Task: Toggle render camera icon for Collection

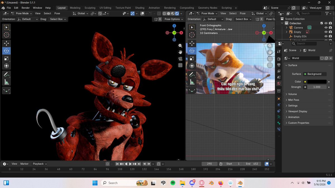Action: [330, 23]
